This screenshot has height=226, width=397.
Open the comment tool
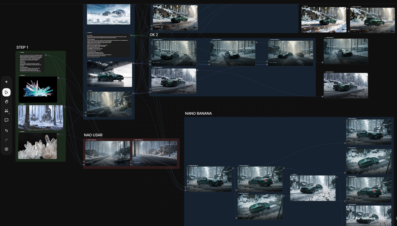click(6, 120)
